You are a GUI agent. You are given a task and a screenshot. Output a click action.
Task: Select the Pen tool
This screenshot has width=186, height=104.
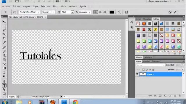click(x=4, y=81)
